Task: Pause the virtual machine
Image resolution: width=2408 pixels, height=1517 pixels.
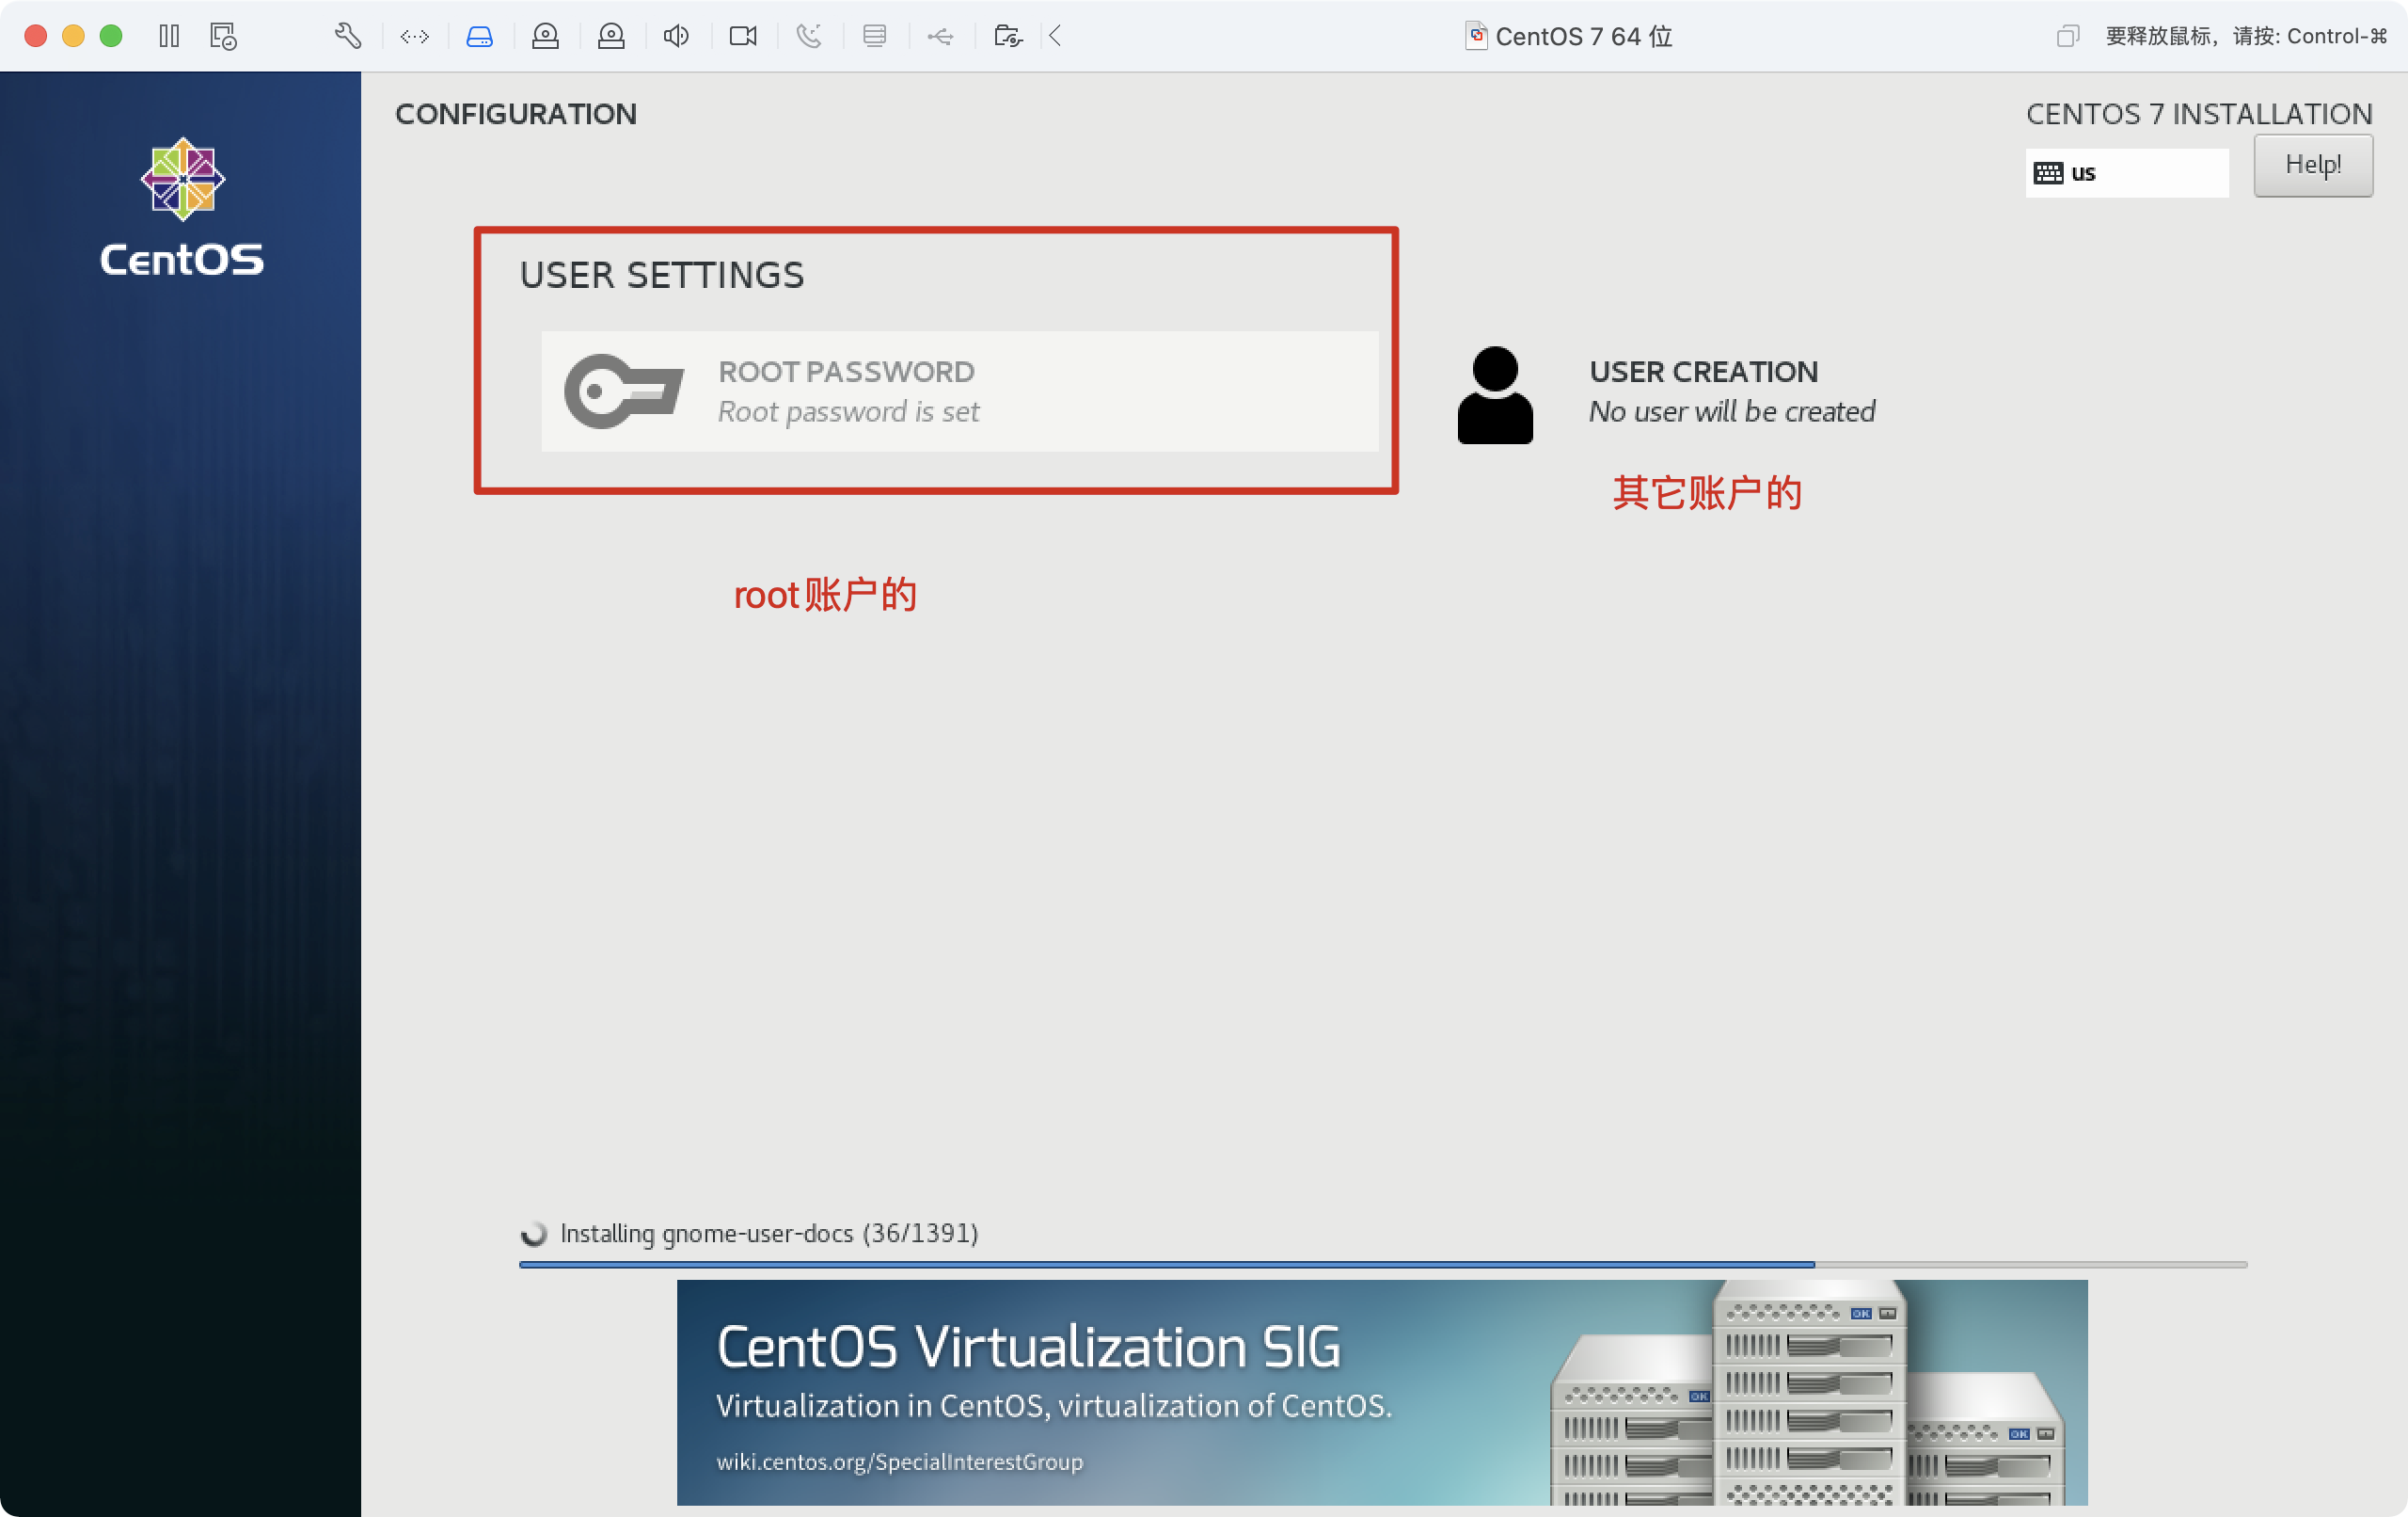Action: [169, 36]
